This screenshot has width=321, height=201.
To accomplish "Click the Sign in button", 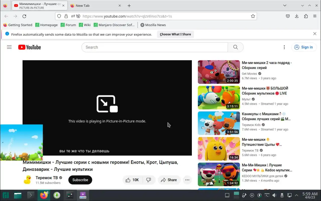I will (x=303, y=47).
